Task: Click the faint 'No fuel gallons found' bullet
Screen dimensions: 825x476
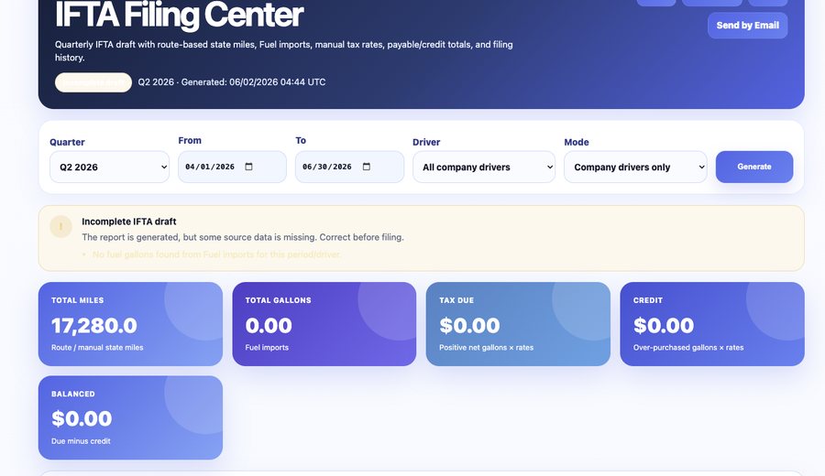Action: 216,254
